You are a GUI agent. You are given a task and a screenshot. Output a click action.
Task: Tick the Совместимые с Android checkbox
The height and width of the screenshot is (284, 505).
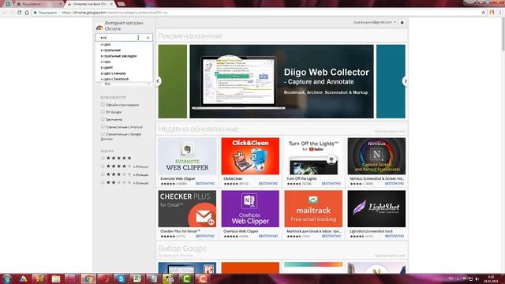pos(103,126)
